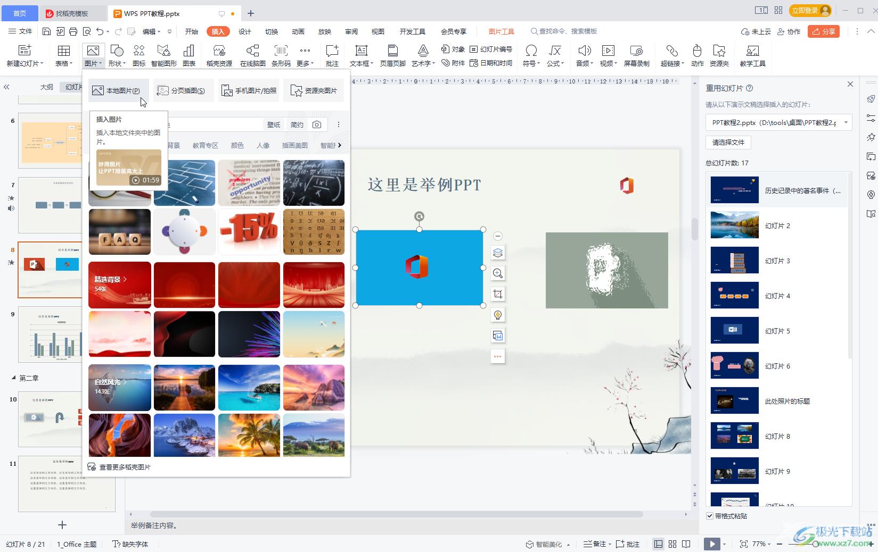Open the 形状 shapes tool
Image resolution: width=878 pixels, height=552 pixels.
point(117,55)
